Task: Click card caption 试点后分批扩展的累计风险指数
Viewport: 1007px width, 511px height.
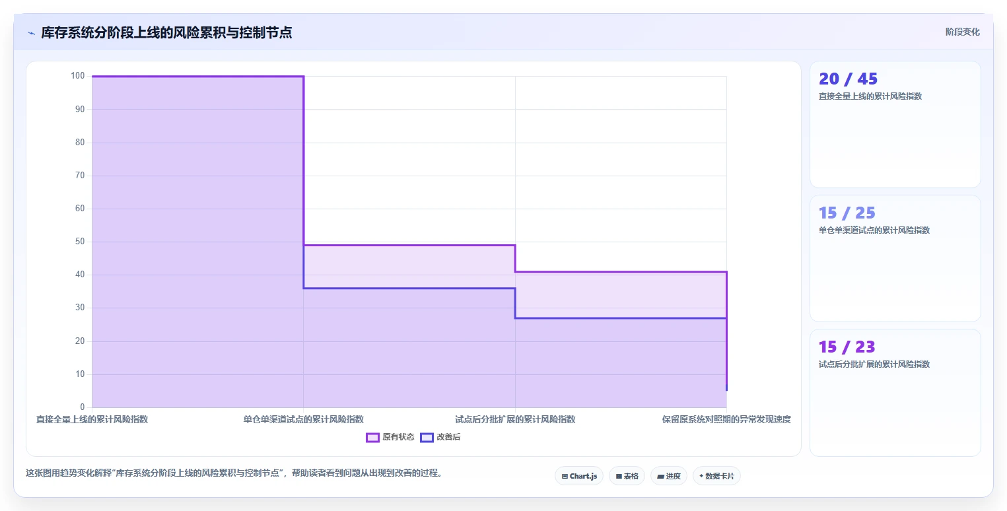Action: (874, 364)
